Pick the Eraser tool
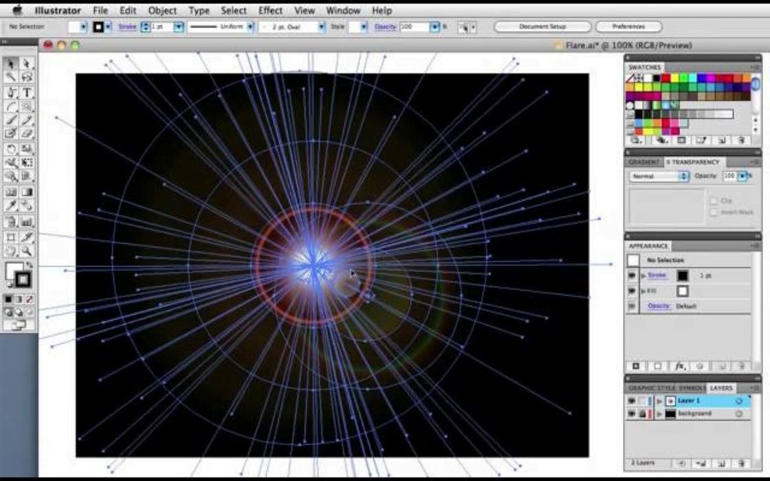Image resolution: width=770 pixels, height=481 pixels. (27, 133)
